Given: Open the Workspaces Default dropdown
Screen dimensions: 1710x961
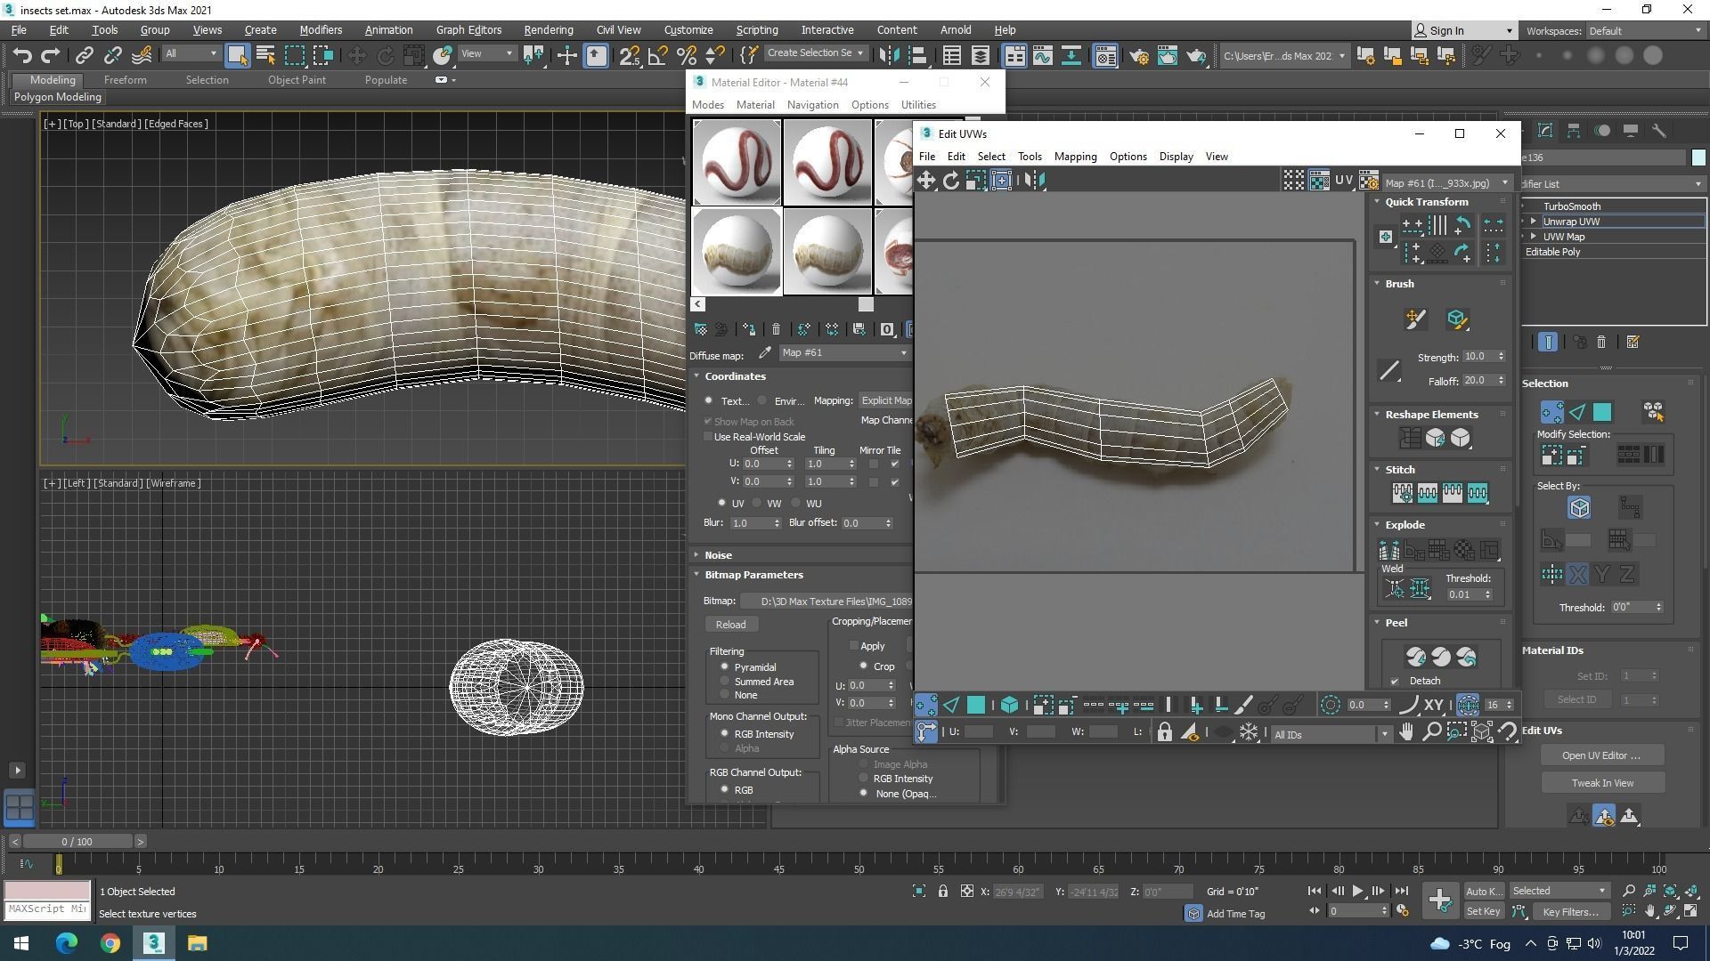Looking at the screenshot, I should pyautogui.click(x=1645, y=31).
